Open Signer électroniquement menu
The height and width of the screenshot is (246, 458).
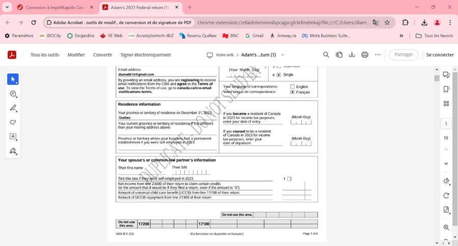(x=146, y=55)
